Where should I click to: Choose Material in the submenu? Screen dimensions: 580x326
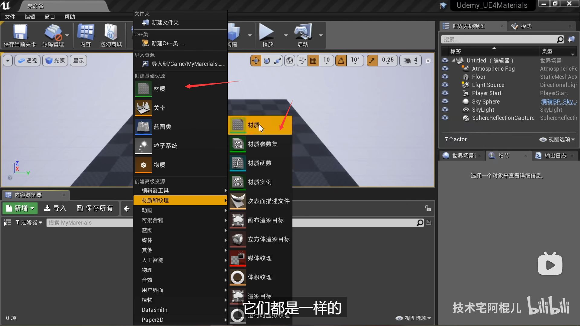(260, 125)
